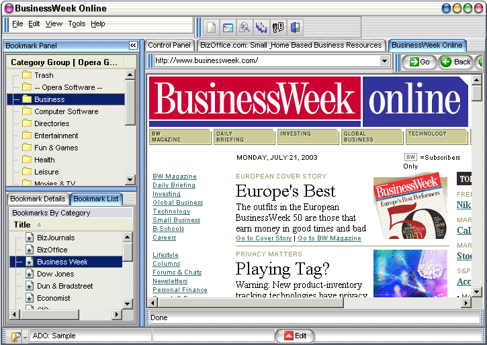The height and width of the screenshot is (345, 487).
Task: Click the Directories folder icon
Action: (x=27, y=124)
